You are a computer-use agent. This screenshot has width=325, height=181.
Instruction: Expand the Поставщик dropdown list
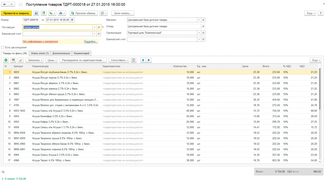click(95, 27)
